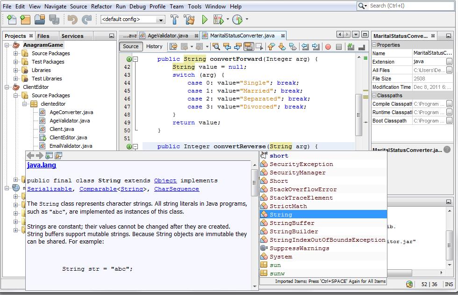Click the Open Project folder icon
458x295 pixels.
pos(39,20)
